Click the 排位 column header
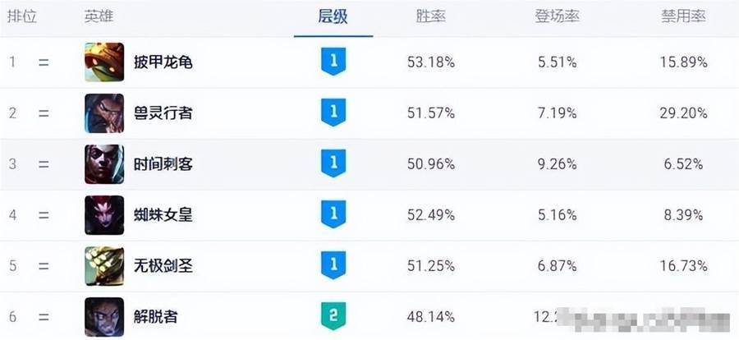This screenshot has width=739, height=340. pos(21,17)
